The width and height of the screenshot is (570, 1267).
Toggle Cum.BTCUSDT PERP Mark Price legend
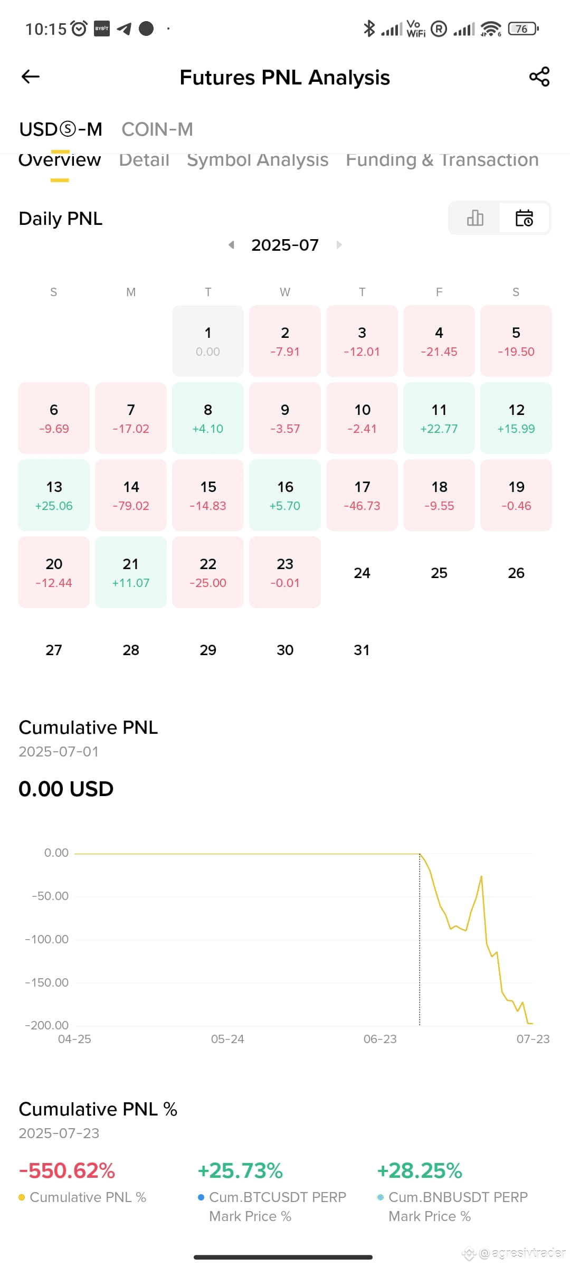tap(272, 1206)
